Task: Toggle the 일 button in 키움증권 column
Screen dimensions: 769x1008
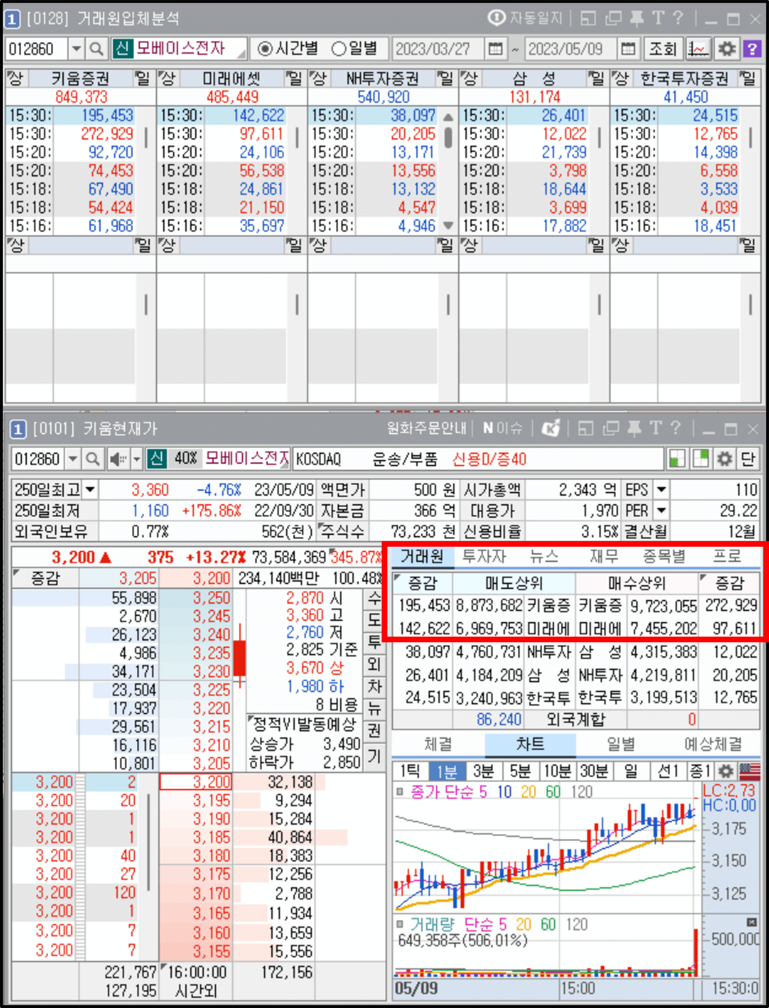Action: pos(143,78)
